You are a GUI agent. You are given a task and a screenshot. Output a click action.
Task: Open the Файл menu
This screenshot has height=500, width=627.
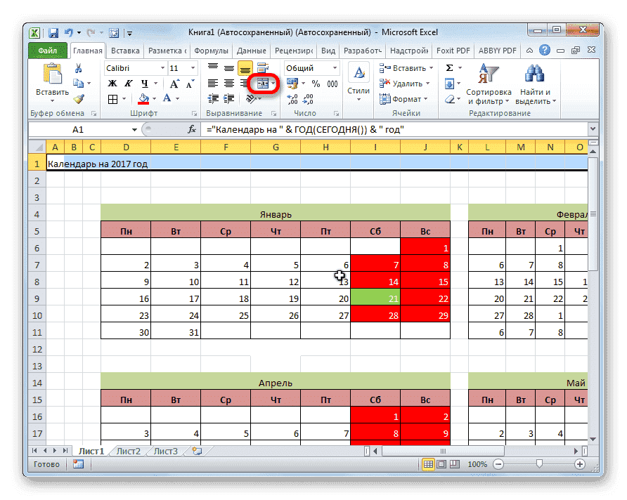[x=46, y=50]
